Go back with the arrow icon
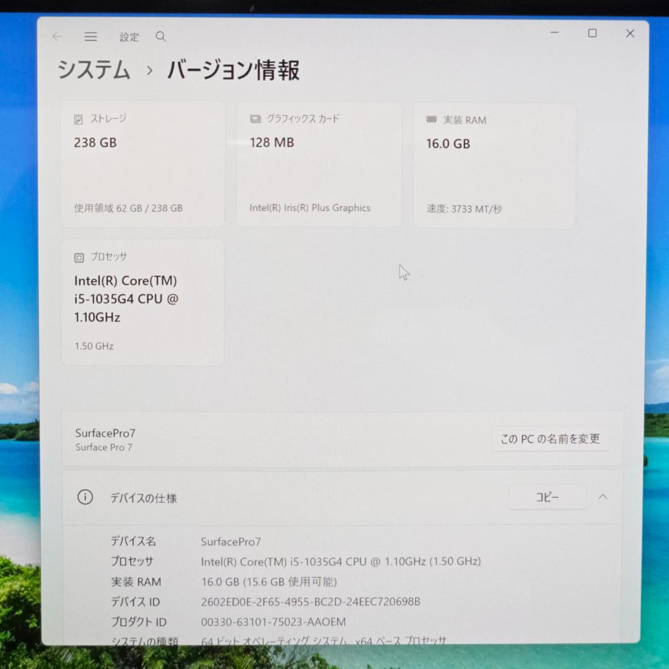The image size is (669, 669). pyautogui.click(x=57, y=37)
